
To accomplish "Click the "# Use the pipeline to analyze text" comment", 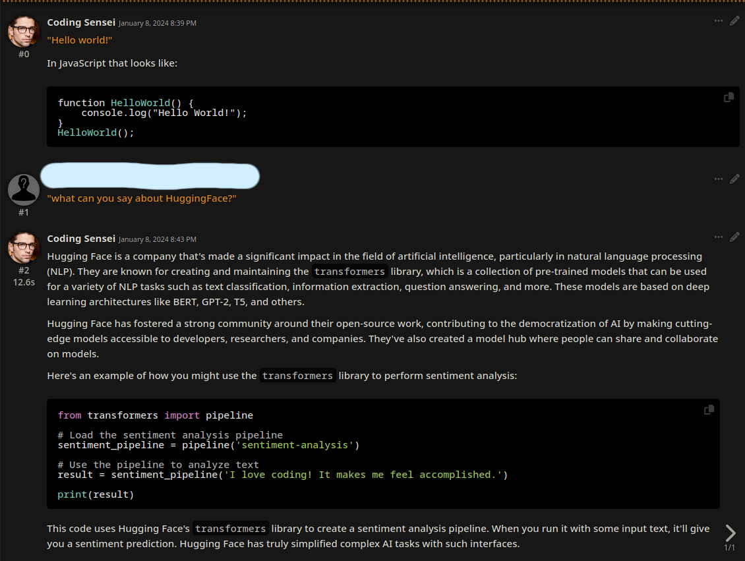I will [158, 465].
